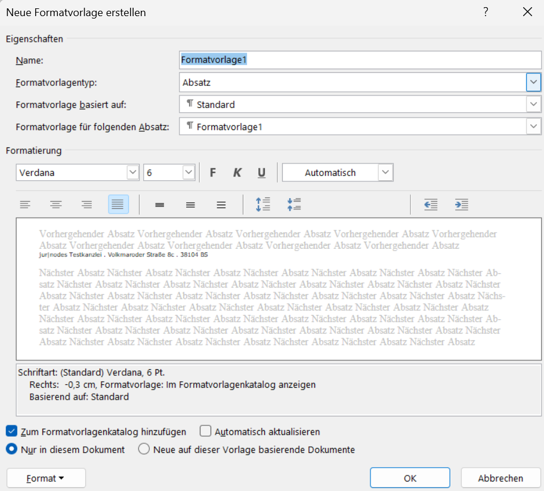The image size is (544, 491).
Task: Increase paragraph spacing
Action: click(262, 205)
